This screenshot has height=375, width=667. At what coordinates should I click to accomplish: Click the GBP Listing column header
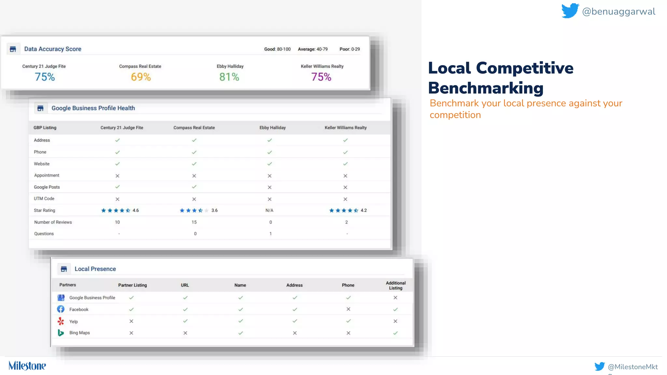click(x=45, y=128)
